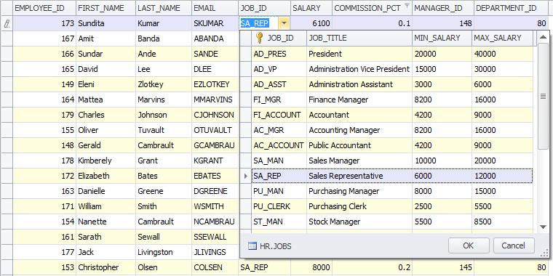This screenshot has height=276, width=553.
Task: Open the JOB_ID dropdown arrow for Sundita Kumar
Action: (x=285, y=23)
